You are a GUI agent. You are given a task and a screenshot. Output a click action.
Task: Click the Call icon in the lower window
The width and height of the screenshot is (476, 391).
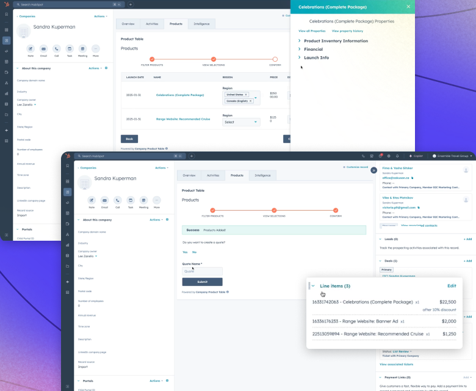(x=118, y=200)
